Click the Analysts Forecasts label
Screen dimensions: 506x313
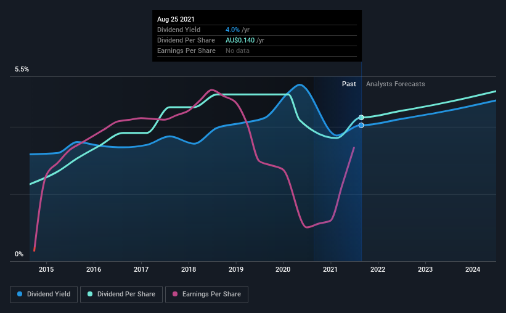point(395,84)
